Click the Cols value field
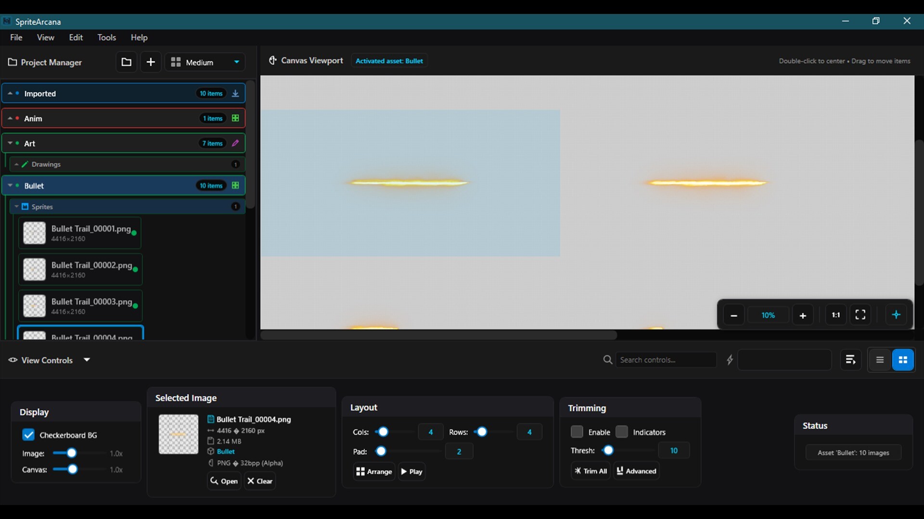 [431, 432]
